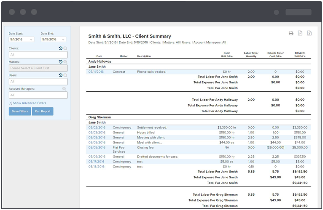Click the Labor Time/Quantity column header

point(251,55)
